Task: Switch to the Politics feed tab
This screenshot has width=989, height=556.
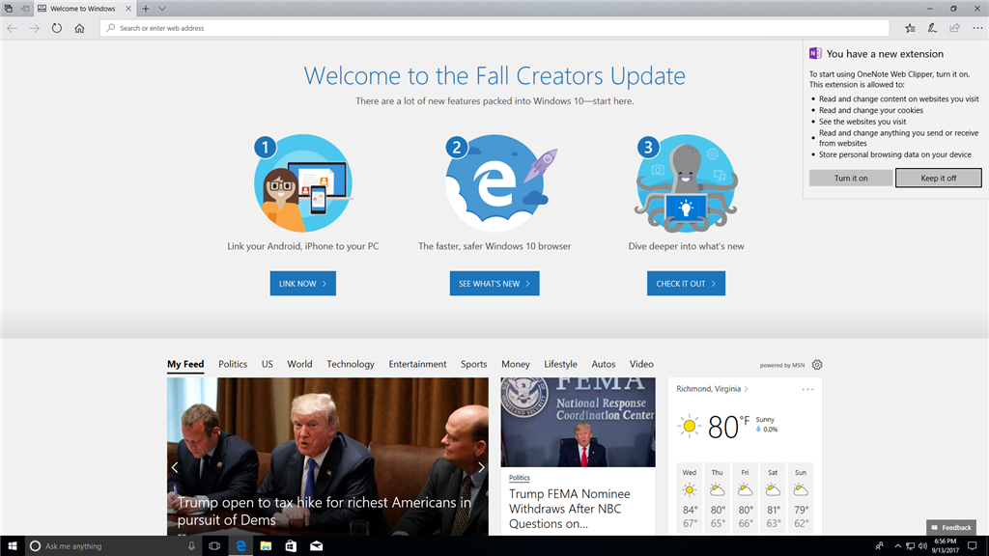Action: tap(233, 364)
